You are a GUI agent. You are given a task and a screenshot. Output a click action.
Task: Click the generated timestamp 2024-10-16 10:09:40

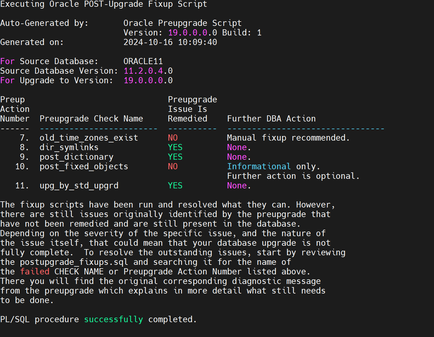[170, 42]
